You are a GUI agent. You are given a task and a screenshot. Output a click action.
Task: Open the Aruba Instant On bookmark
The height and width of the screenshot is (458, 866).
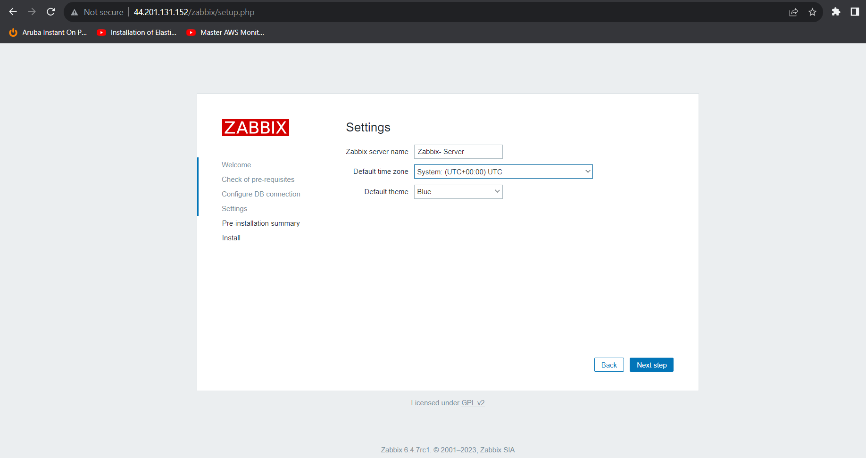[48, 33]
